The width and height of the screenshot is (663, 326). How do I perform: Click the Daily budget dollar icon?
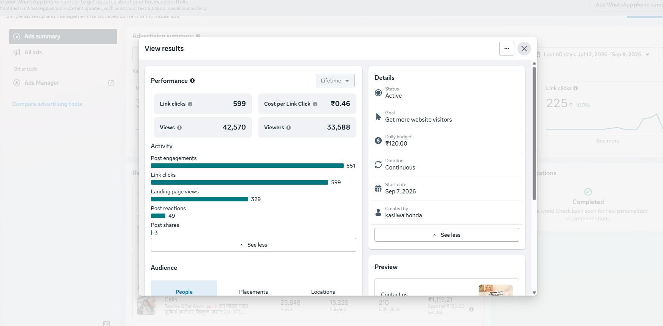click(378, 141)
